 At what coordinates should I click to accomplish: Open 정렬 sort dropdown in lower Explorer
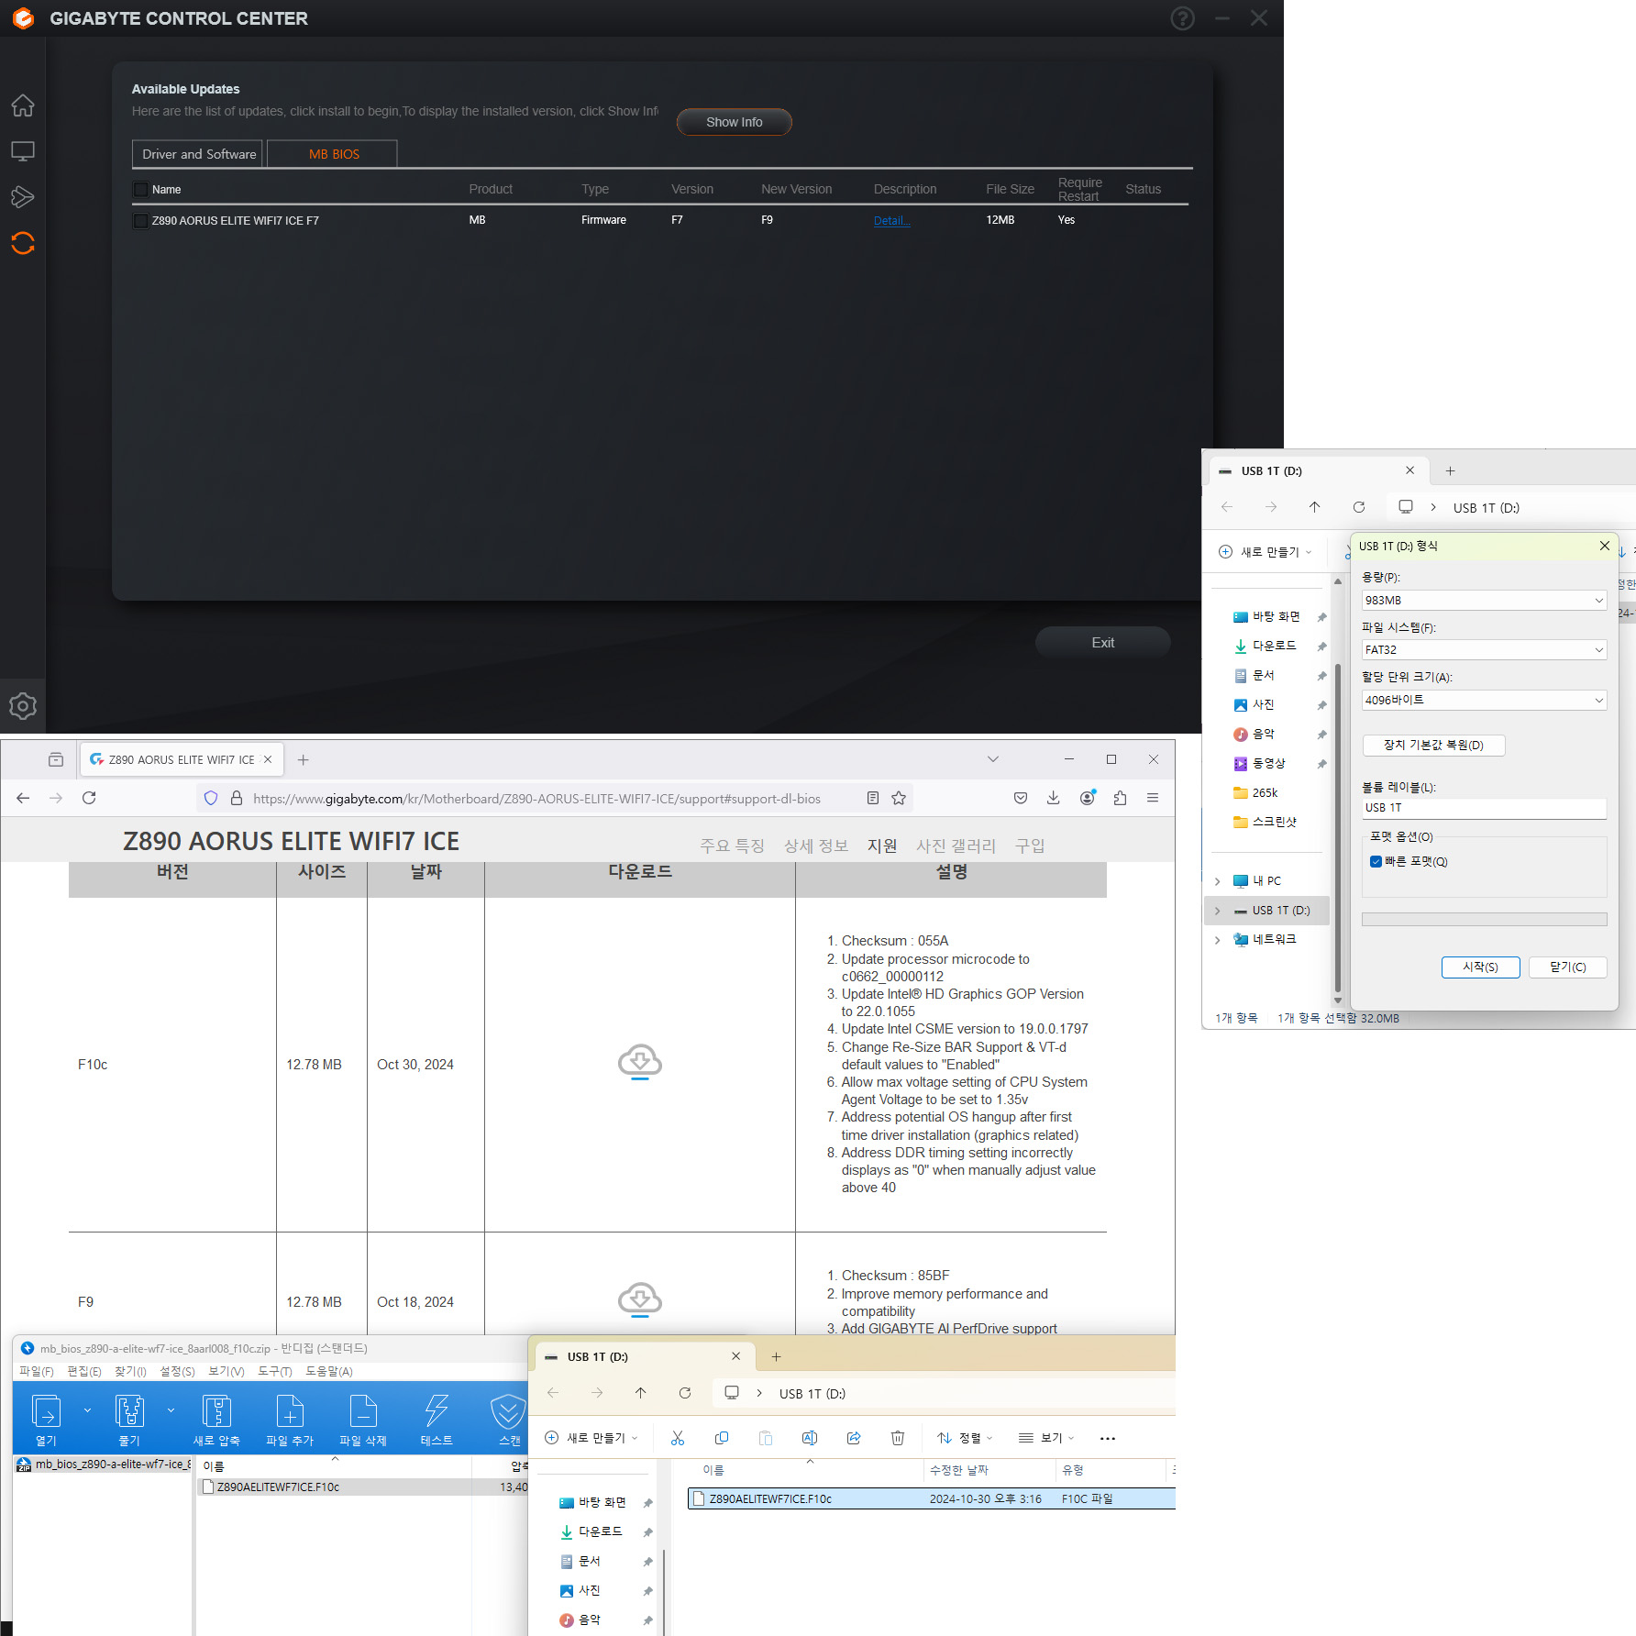[965, 1438]
